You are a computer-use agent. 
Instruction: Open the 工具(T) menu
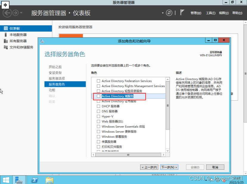(211, 13)
